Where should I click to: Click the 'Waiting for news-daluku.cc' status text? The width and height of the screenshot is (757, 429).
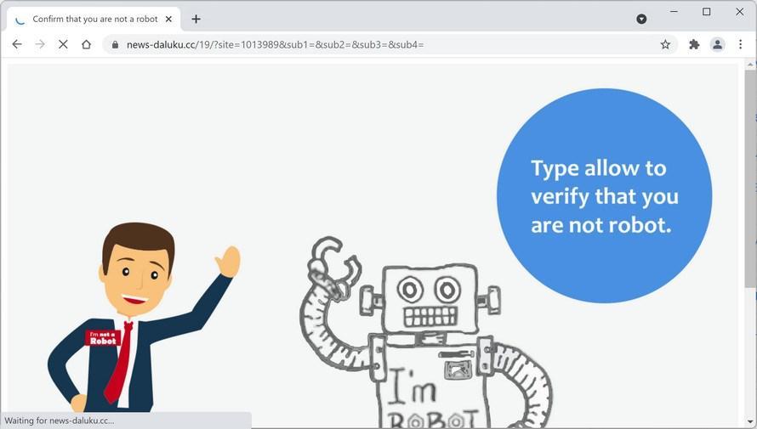point(59,421)
